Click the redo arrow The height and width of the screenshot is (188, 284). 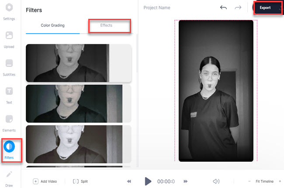point(238,8)
